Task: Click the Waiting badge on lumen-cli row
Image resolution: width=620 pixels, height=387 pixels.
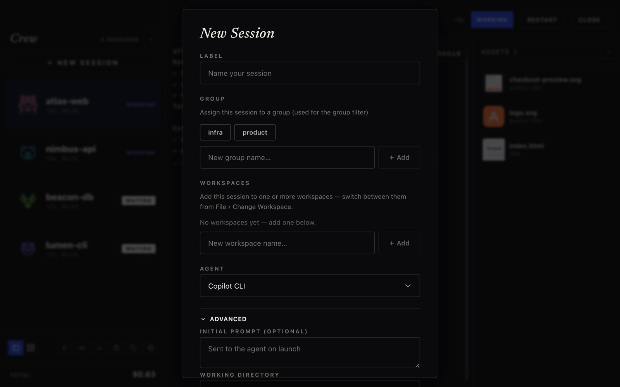Action: tap(139, 248)
